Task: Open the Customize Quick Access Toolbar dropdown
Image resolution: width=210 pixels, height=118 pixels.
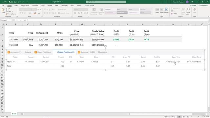Action: [27, 2]
